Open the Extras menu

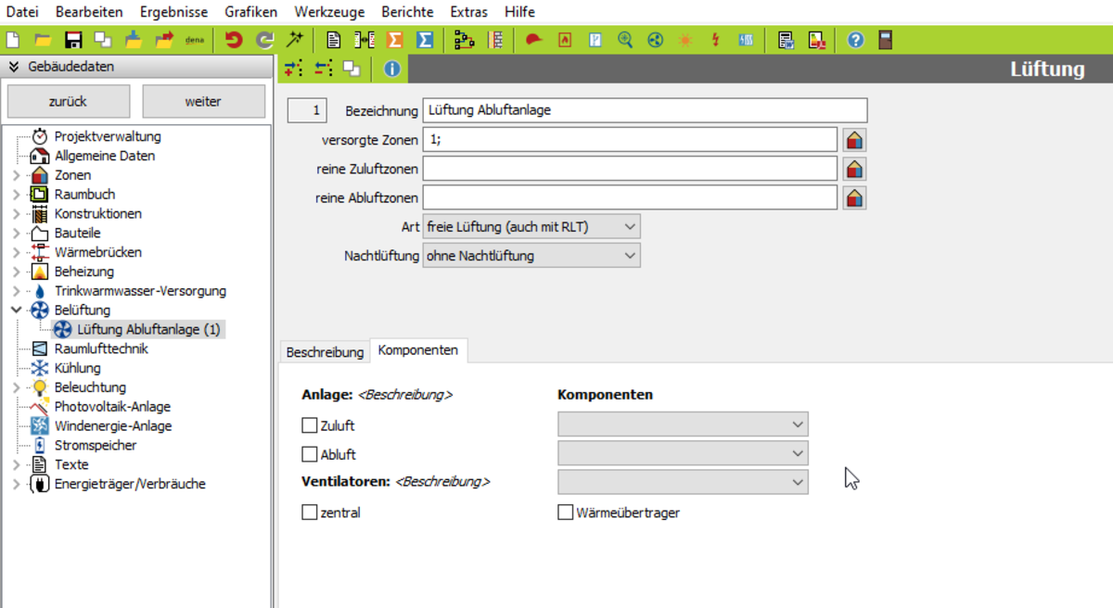(469, 12)
